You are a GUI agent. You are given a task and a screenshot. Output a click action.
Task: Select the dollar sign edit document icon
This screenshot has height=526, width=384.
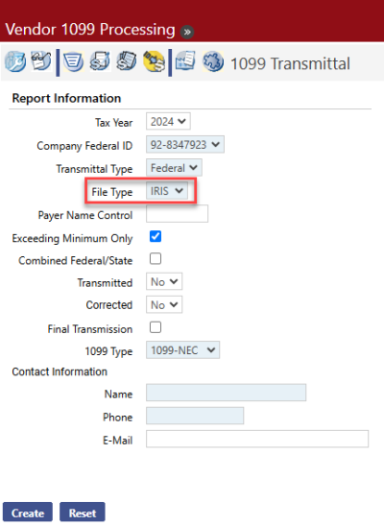click(100, 61)
